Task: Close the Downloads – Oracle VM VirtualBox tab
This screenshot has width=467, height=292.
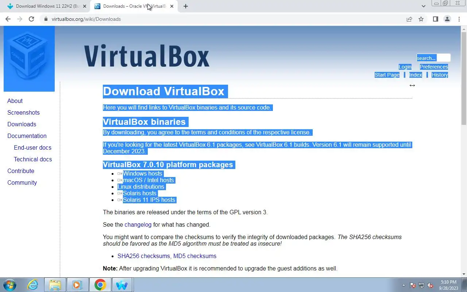Action: pos(172,6)
